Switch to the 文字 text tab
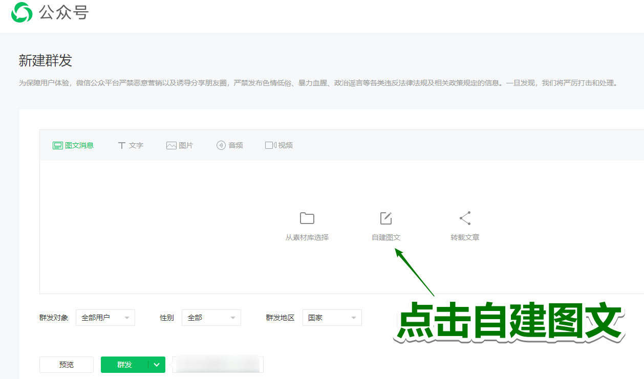 point(131,145)
